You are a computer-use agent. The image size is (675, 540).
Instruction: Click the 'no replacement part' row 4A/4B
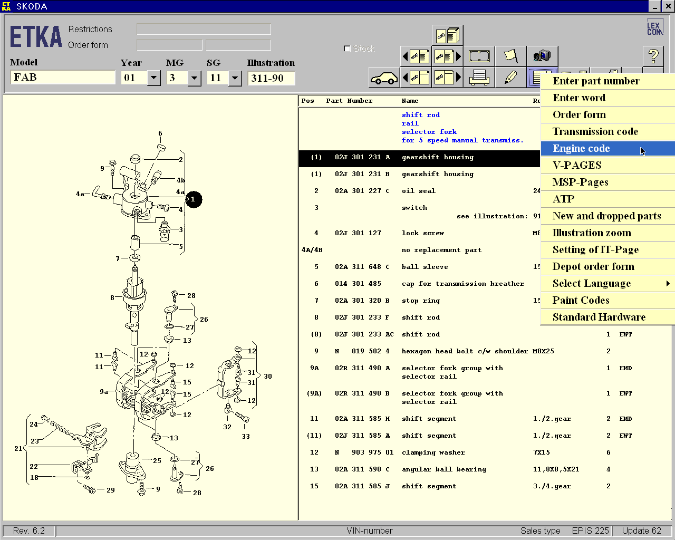point(420,250)
